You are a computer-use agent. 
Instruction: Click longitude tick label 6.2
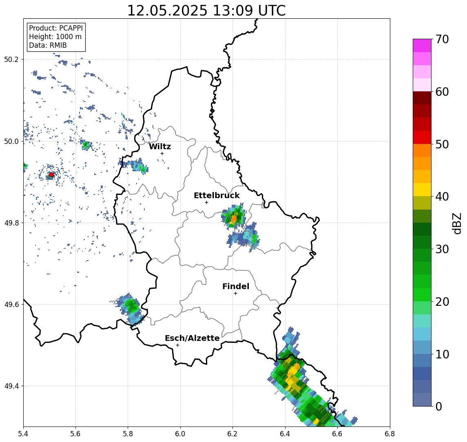click(232, 434)
